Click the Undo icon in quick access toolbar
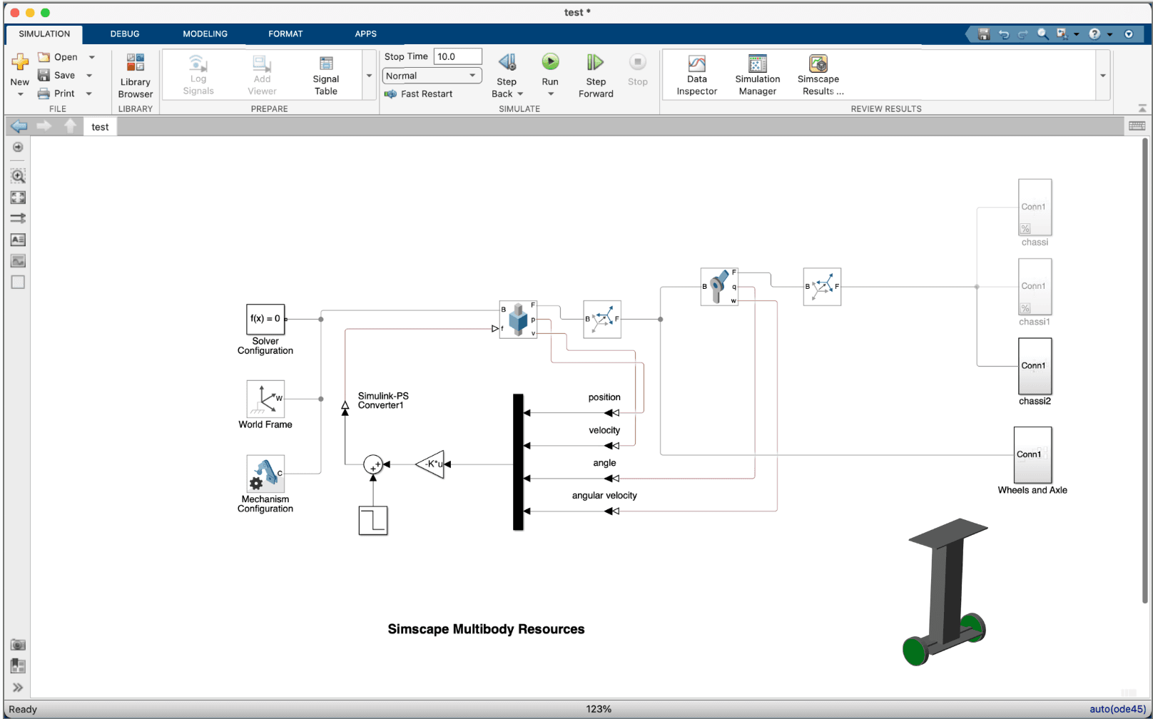This screenshot has height=719, width=1153. 1004,34
